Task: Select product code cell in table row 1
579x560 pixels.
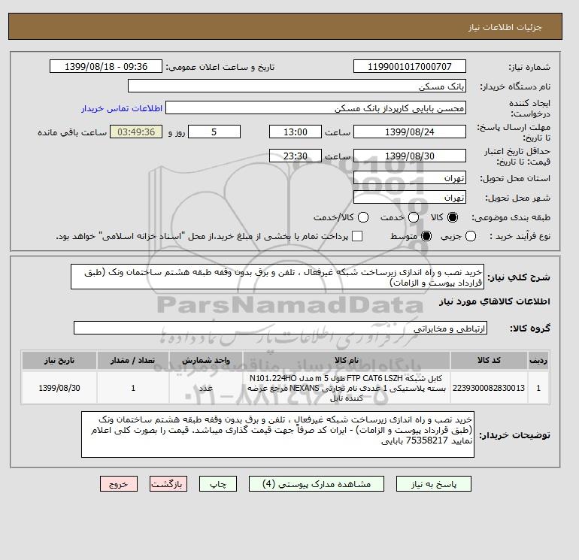Action: (x=489, y=388)
